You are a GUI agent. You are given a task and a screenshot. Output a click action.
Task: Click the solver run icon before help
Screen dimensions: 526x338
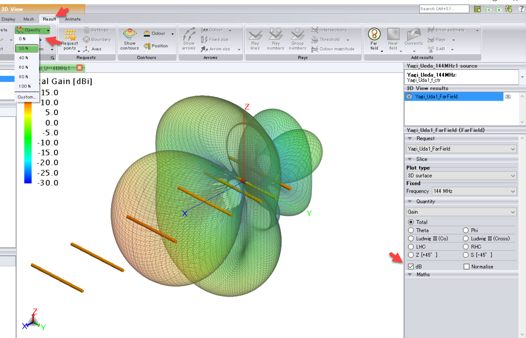pos(509,9)
